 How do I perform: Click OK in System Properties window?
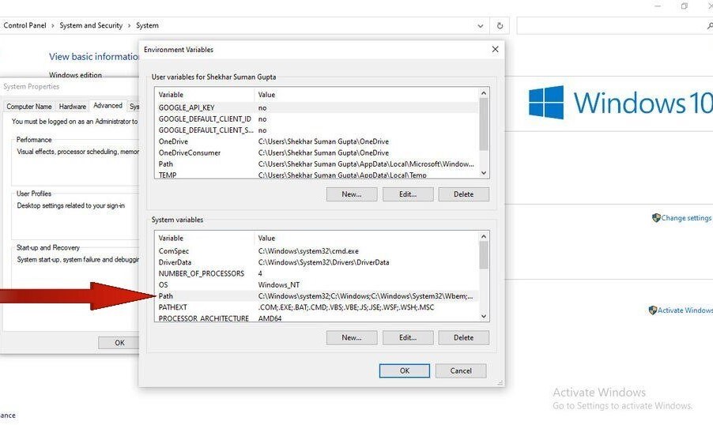(119, 343)
